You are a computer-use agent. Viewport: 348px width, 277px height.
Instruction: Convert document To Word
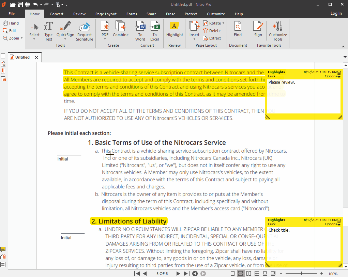140,31
